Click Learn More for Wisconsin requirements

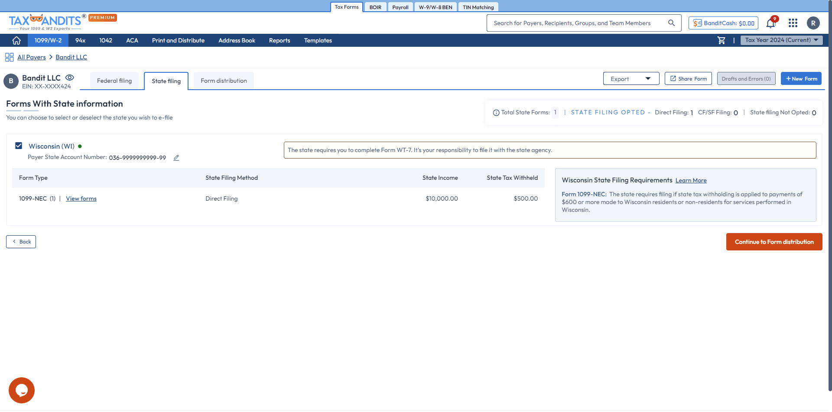point(691,180)
